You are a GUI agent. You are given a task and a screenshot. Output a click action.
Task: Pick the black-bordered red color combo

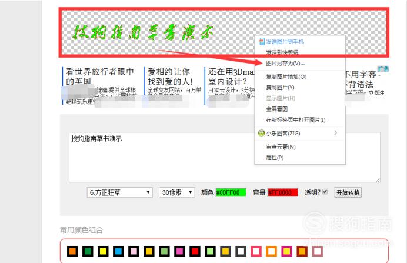pos(195,251)
